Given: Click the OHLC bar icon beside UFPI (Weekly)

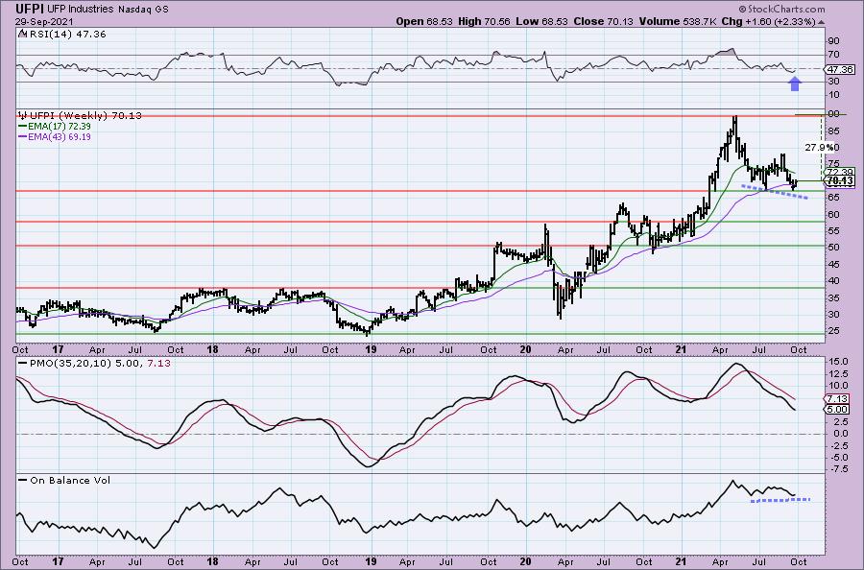Looking at the screenshot, I should (x=23, y=115).
